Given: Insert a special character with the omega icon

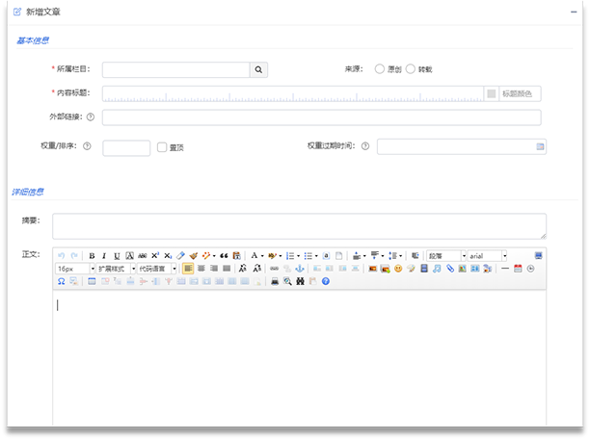Looking at the screenshot, I should click(x=62, y=281).
